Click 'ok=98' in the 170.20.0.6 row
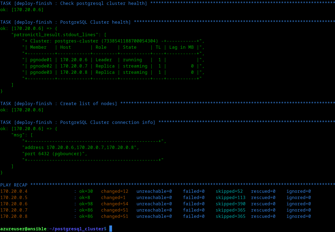Image resolution: width=335 pixels, height=232 pixels. coord(86,204)
